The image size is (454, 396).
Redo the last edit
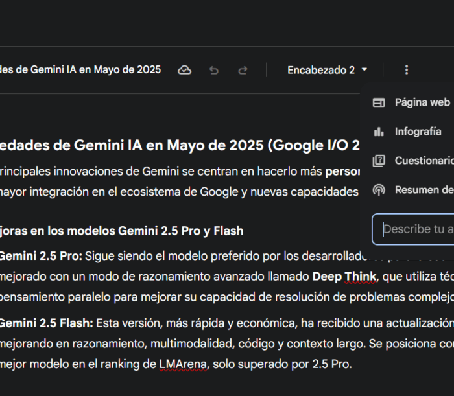point(243,70)
